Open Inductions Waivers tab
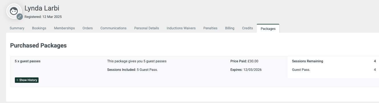Image resolution: width=379 pixels, height=103 pixels. pyautogui.click(x=181, y=28)
